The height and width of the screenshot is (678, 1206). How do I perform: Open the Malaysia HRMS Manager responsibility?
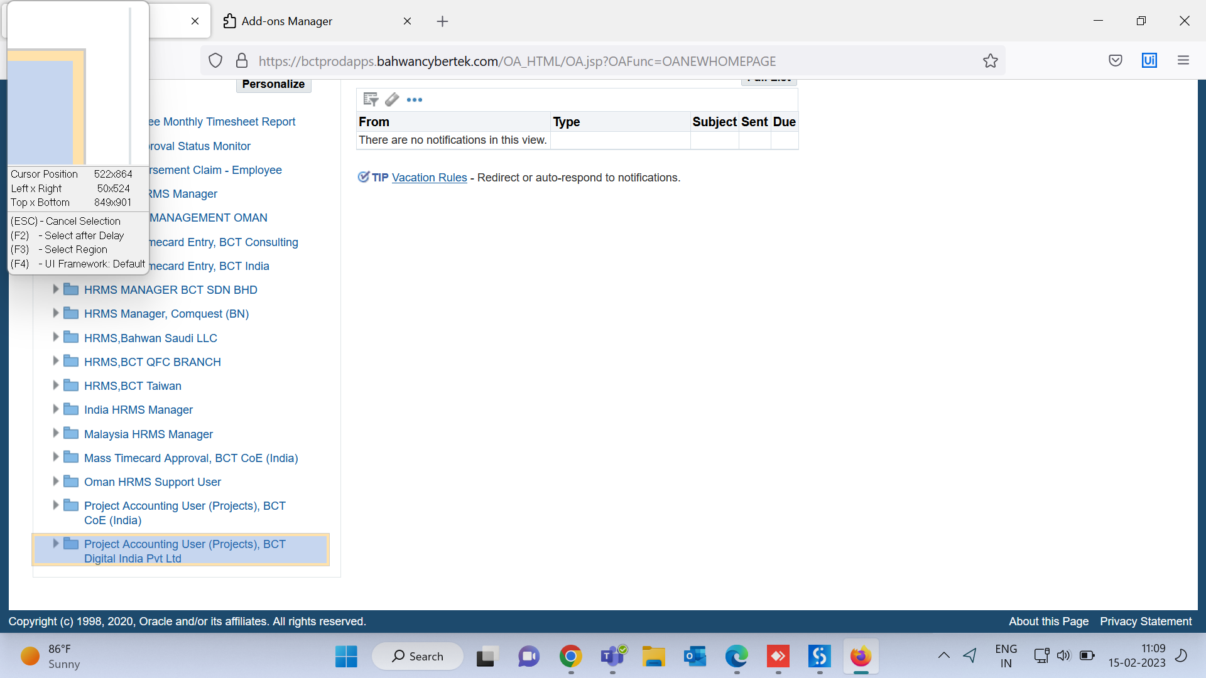(148, 434)
